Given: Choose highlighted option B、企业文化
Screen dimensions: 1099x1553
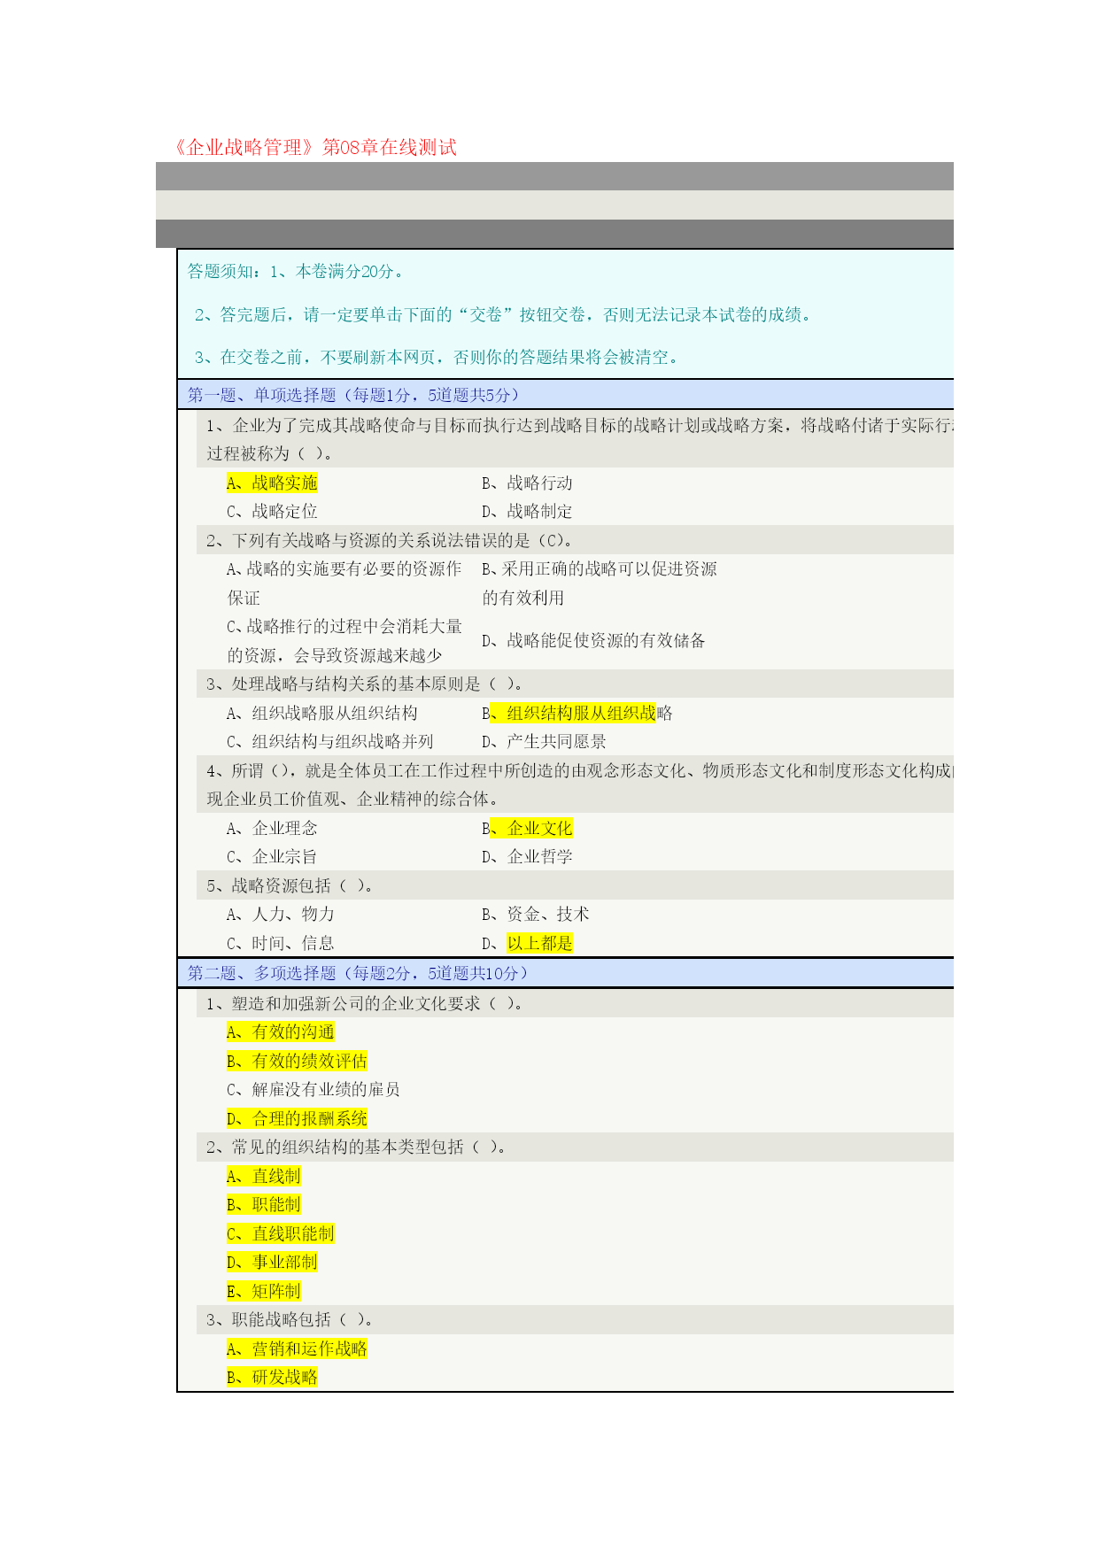Looking at the screenshot, I should [x=527, y=828].
